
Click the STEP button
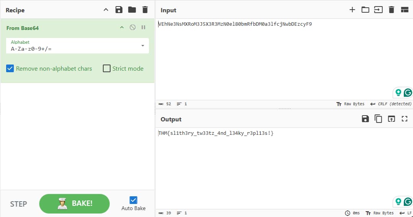[18, 204]
